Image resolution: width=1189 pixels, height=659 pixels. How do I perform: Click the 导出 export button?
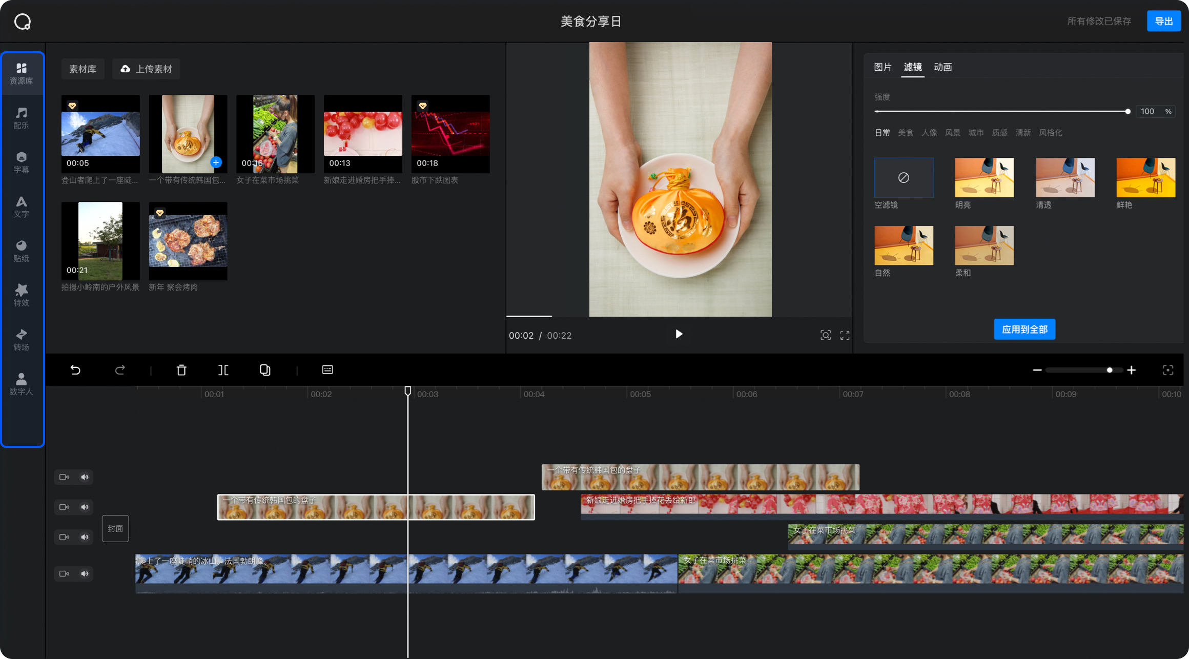(1163, 21)
